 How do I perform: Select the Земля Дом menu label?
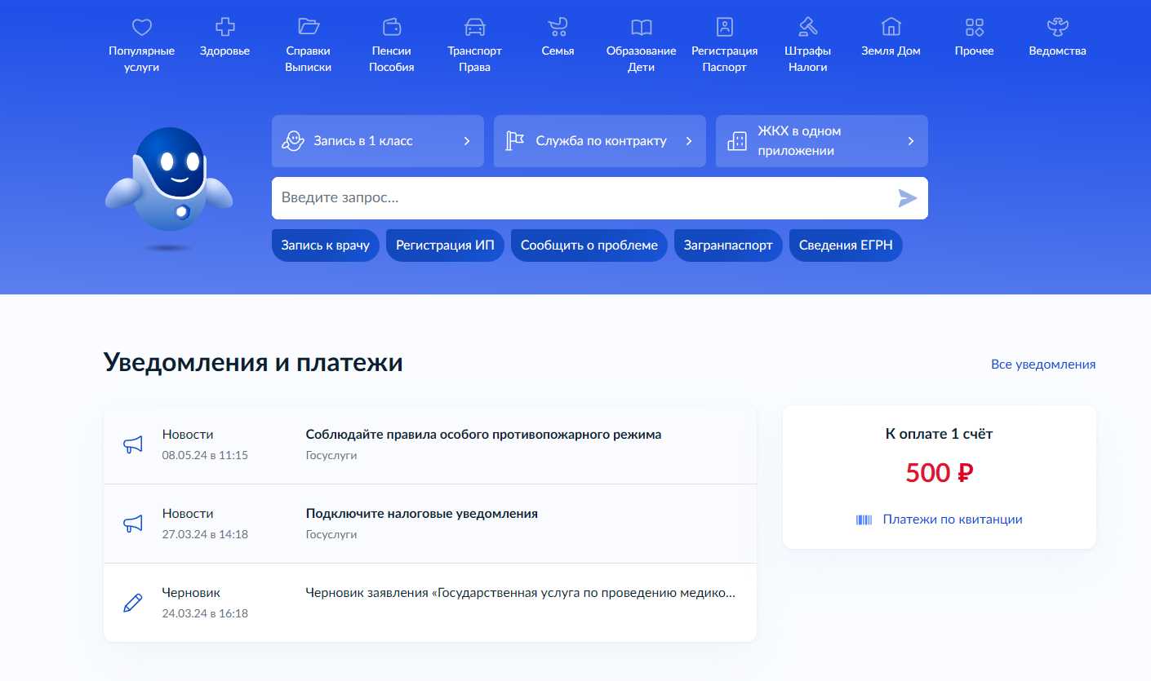[891, 51]
